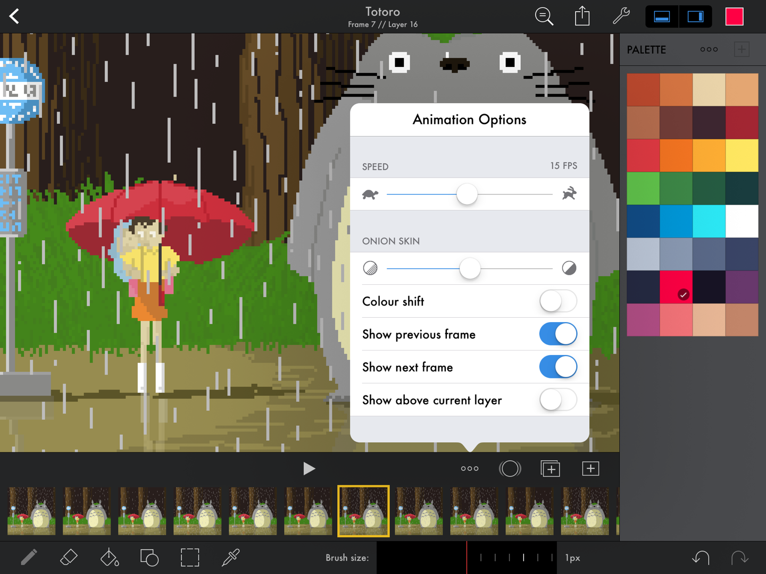
Task: Open the zoom magnifier tool
Action: [544, 16]
